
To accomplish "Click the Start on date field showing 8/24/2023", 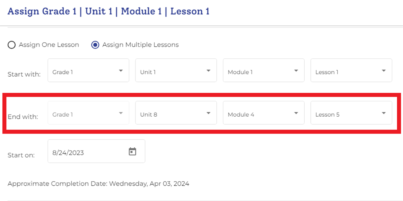I will pos(87,152).
